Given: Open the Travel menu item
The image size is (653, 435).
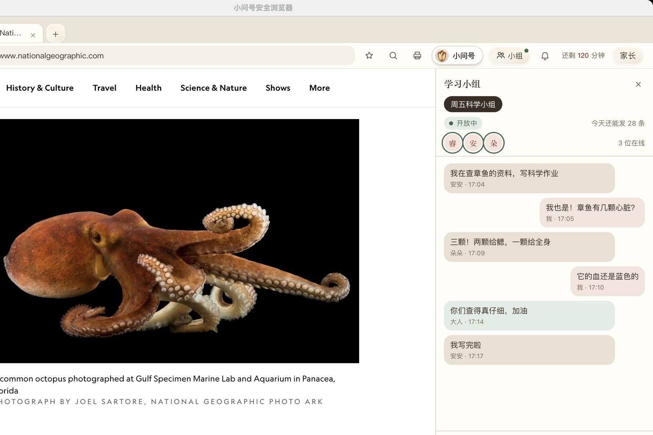Looking at the screenshot, I should pos(104,88).
